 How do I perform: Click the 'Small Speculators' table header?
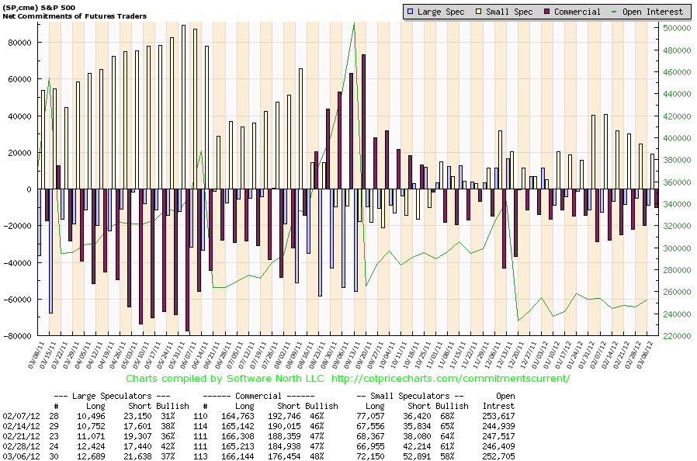(x=409, y=396)
